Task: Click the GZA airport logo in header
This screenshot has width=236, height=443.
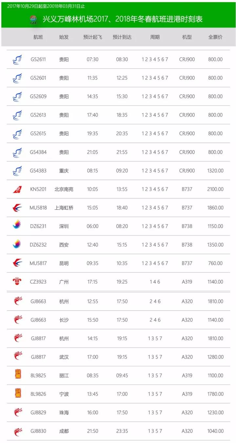Action: pyautogui.click(x=33, y=19)
